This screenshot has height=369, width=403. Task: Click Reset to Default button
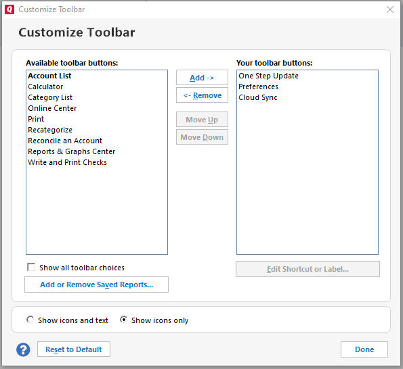click(x=74, y=349)
